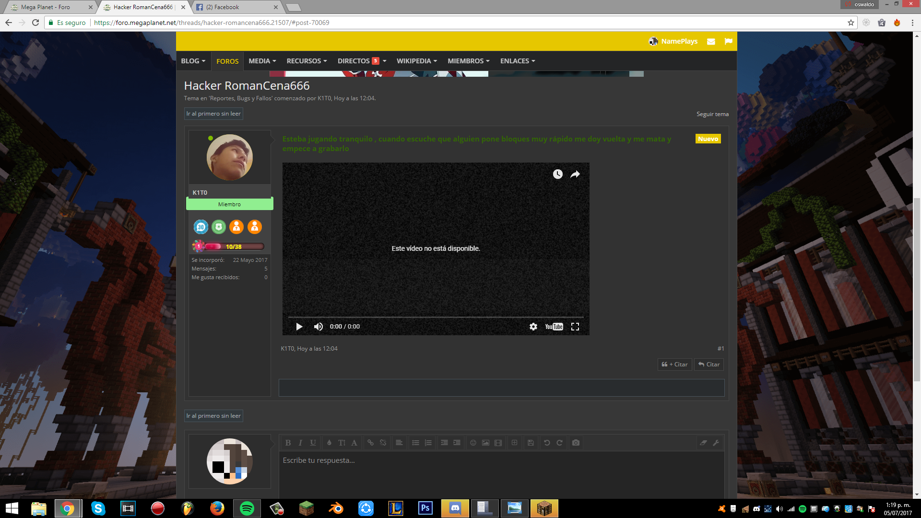Open the FOROS tab
The width and height of the screenshot is (921, 518).
point(227,61)
